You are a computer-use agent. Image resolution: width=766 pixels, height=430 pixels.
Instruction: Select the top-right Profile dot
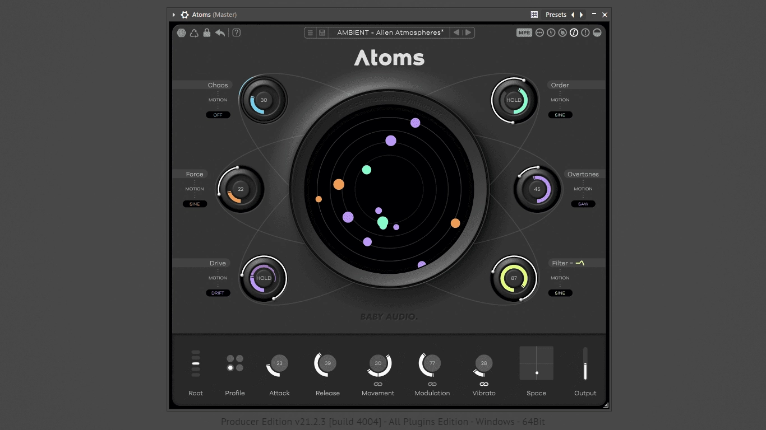click(239, 358)
